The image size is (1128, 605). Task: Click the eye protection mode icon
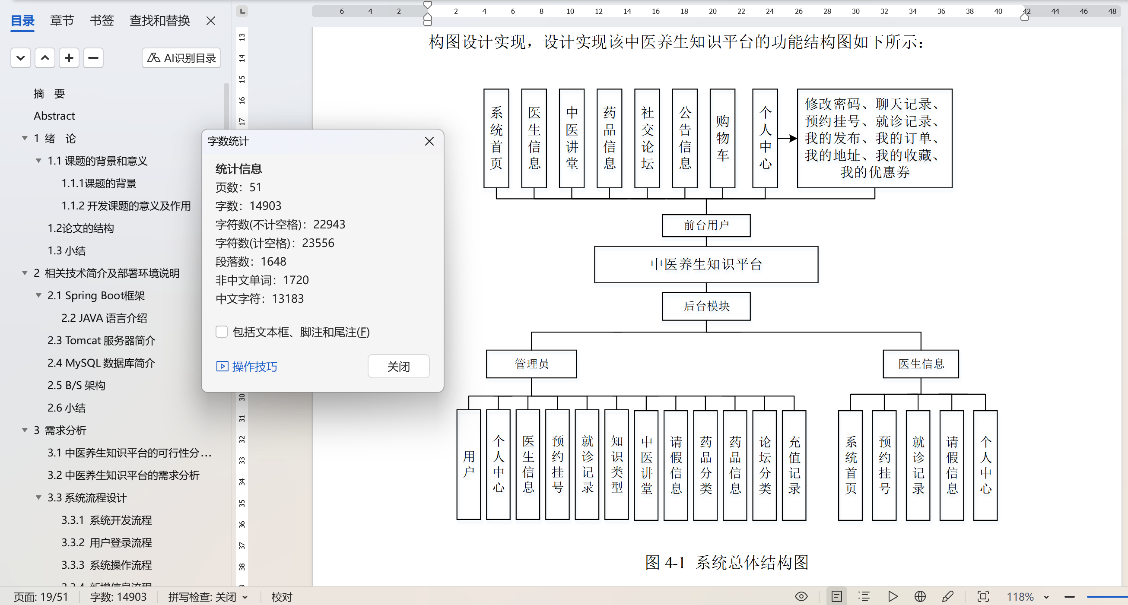click(x=801, y=596)
